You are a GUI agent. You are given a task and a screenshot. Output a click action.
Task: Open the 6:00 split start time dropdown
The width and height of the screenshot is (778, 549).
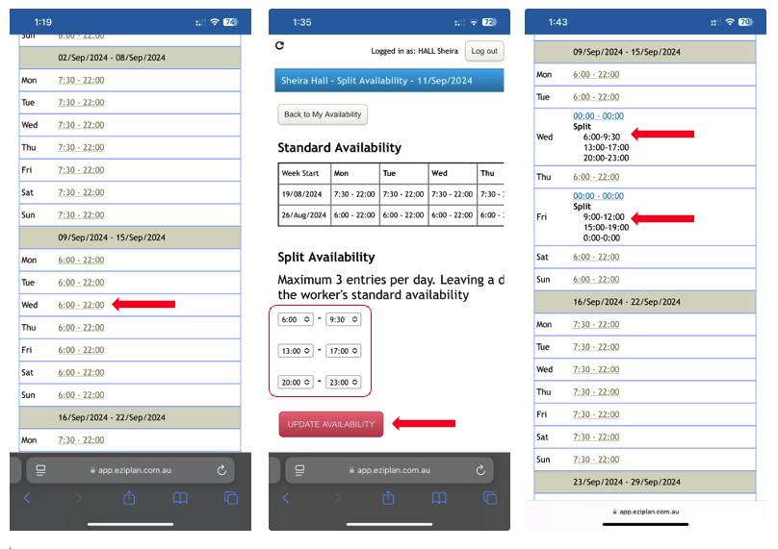click(296, 319)
